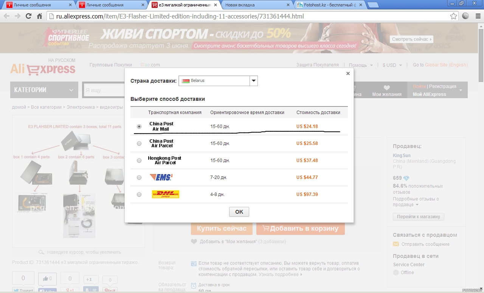
Task: Click the EMS carrier logo
Action: click(x=161, y=177)
